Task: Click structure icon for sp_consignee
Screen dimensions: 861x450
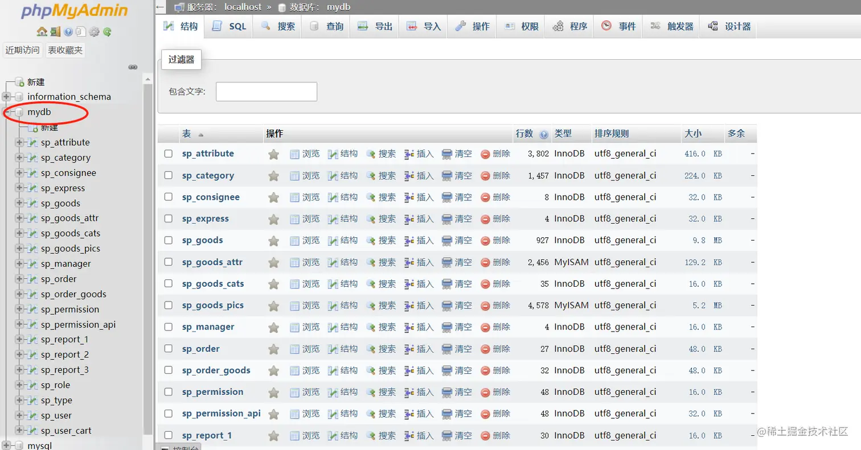Action: [x=333, y=197]
